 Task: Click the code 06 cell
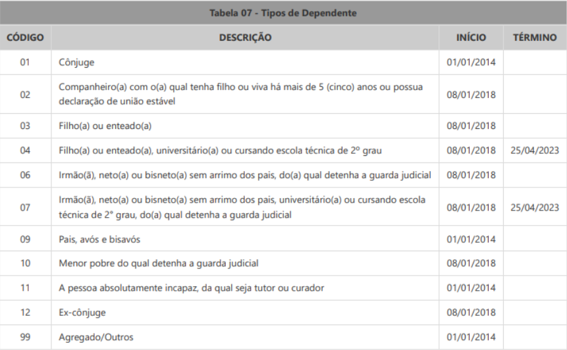pos(26,175)
